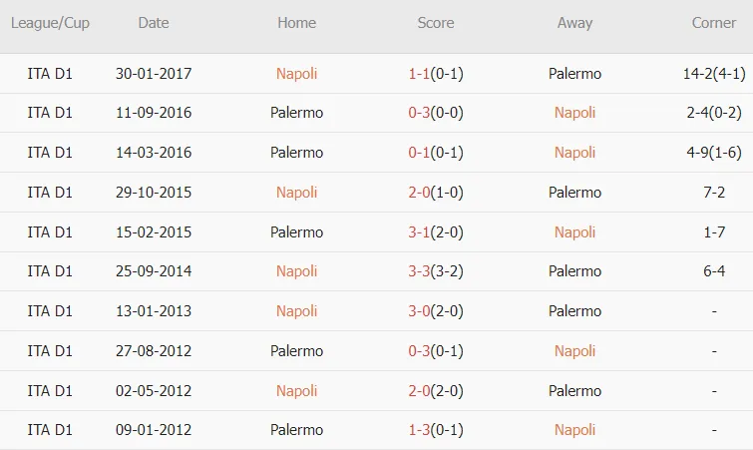Click the Score column header
The width and height of the screenshot is (753, 450).
click(436, 23)
